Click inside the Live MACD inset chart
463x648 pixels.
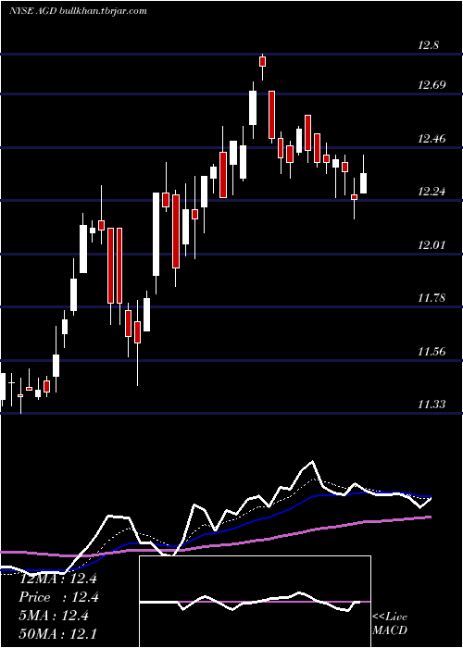pyautogui.click(x=255, y=602)
